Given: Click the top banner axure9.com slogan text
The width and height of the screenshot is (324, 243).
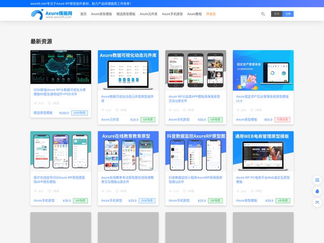Looking at the screenshot, I should [x=81, y=4].
